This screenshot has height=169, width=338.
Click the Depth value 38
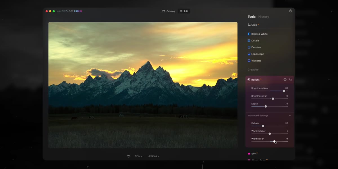click(x=286, y=104)
